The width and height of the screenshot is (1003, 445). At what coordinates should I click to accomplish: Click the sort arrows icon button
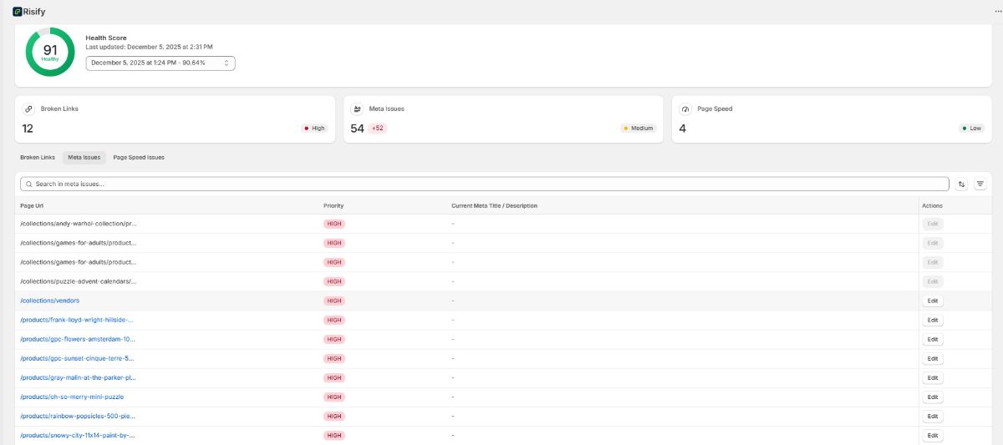pos(962,184)
